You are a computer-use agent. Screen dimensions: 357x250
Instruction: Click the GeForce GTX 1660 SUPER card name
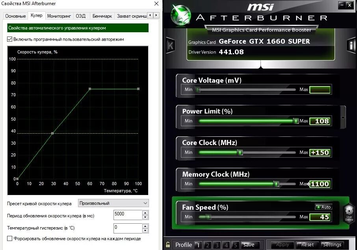point(264,41)
